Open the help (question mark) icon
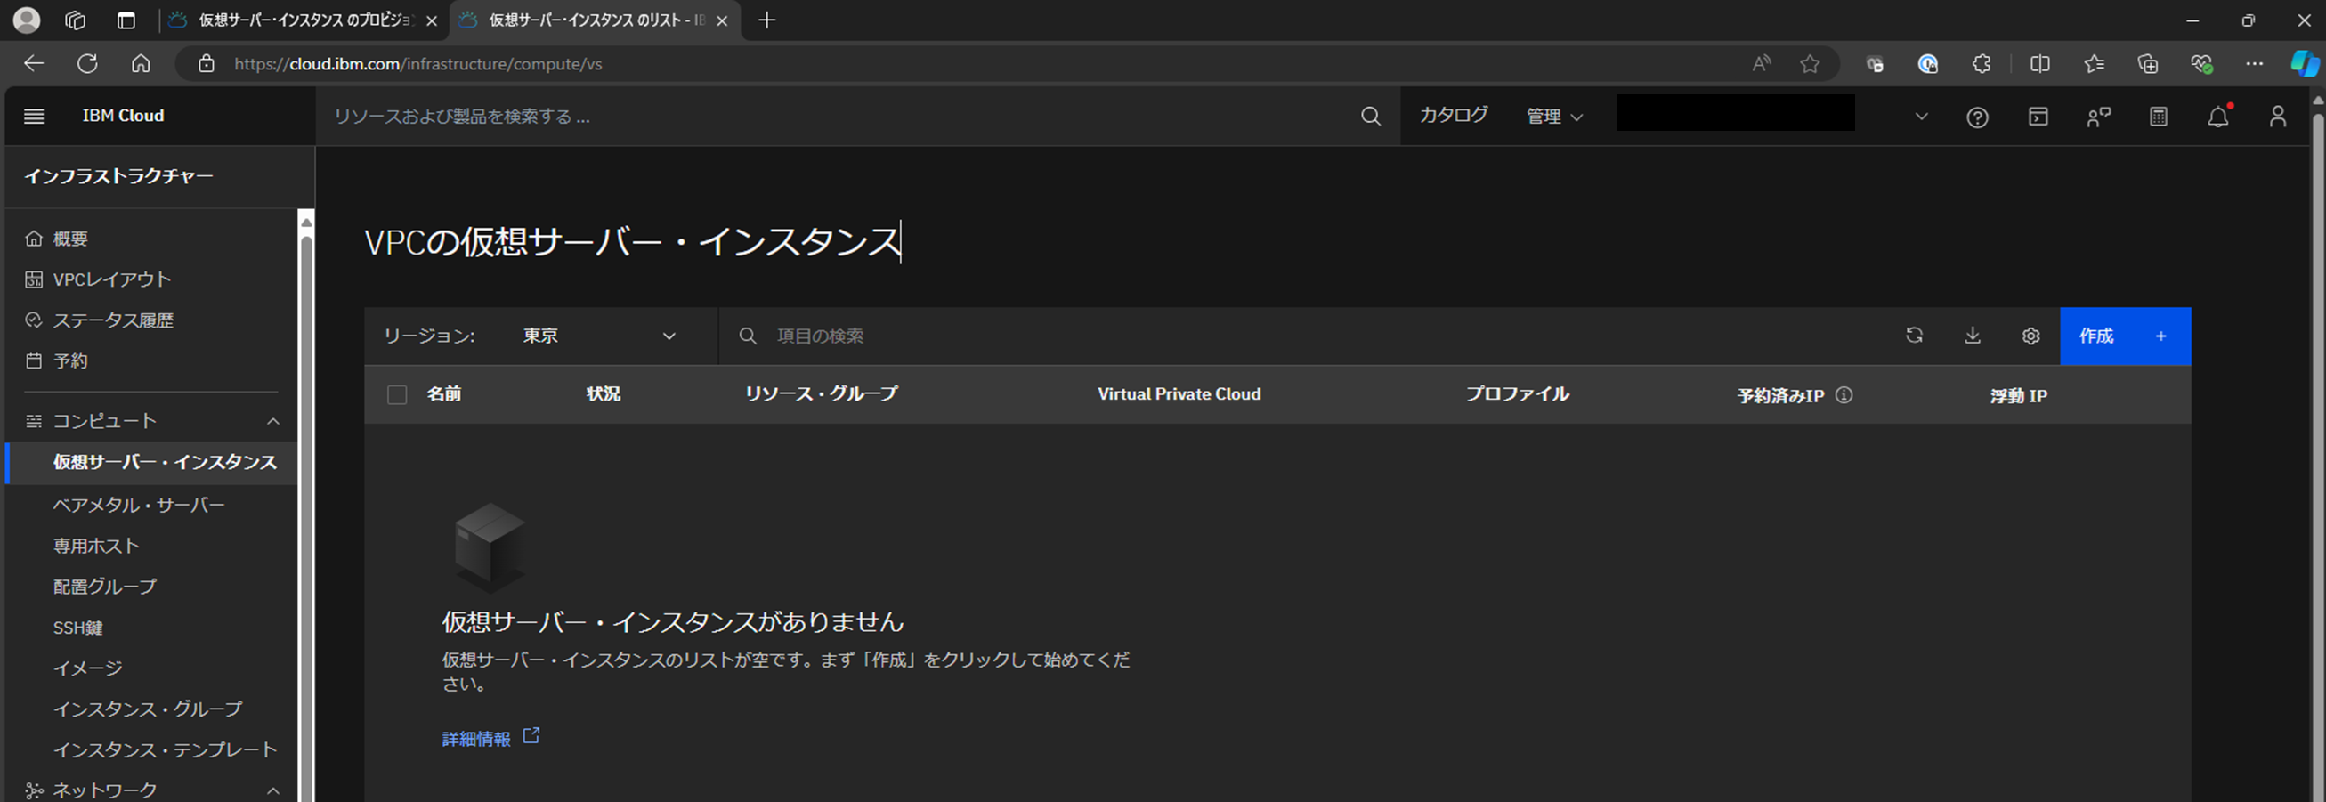2326x802 pixels. click(1977, 117)
